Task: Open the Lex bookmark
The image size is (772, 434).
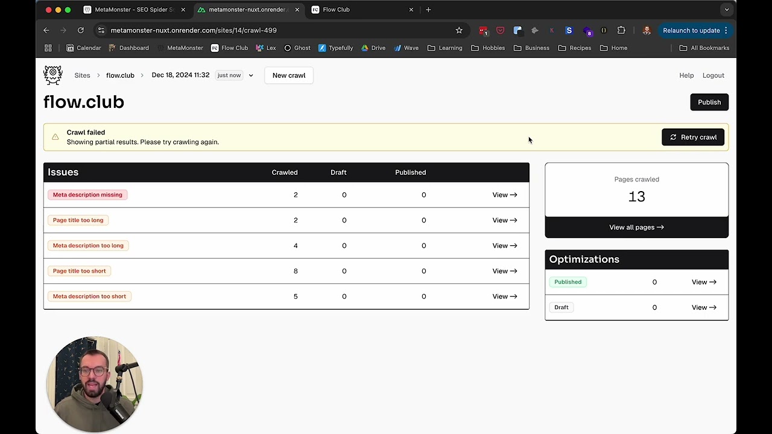Action: click(x=266, y=48)
